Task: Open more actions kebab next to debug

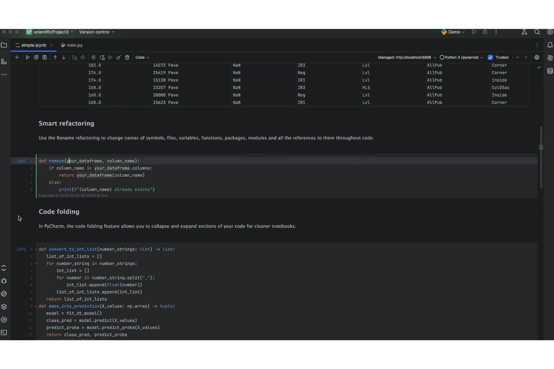Action: click(x=496, y=32)
